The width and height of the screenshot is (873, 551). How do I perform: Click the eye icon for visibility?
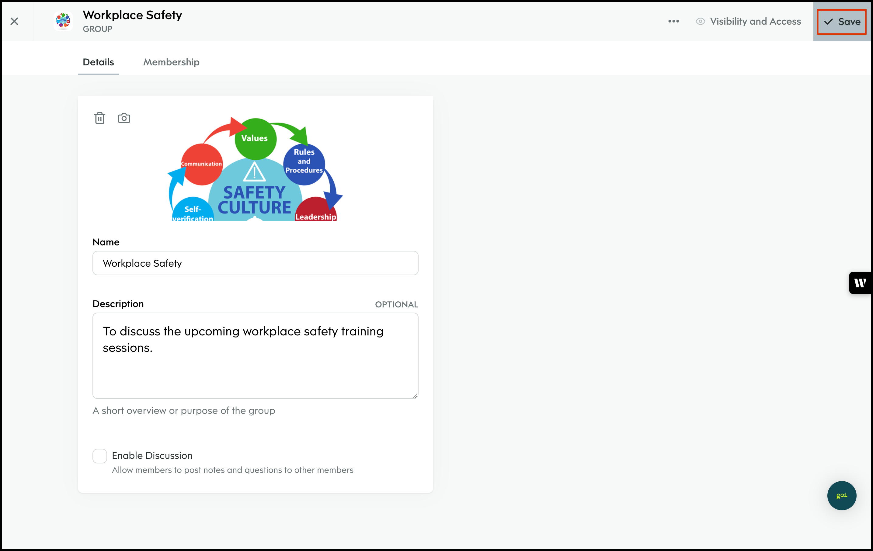coord(700,21)
